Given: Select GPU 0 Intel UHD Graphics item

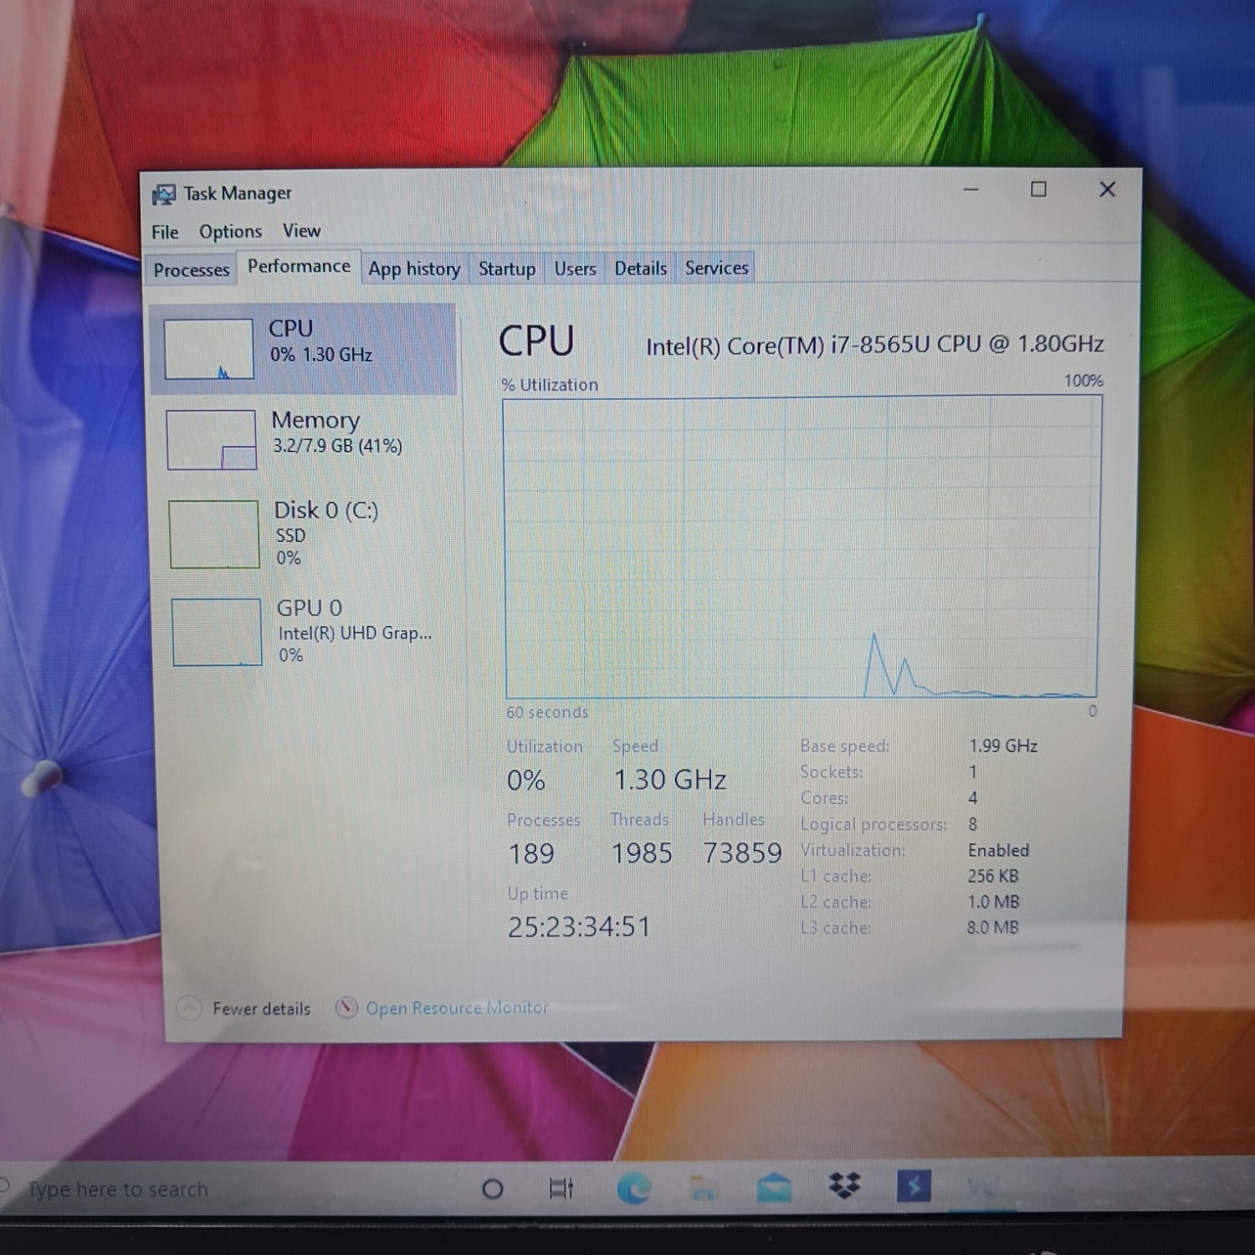Looking at the screenshot, I should pos(354,631).
